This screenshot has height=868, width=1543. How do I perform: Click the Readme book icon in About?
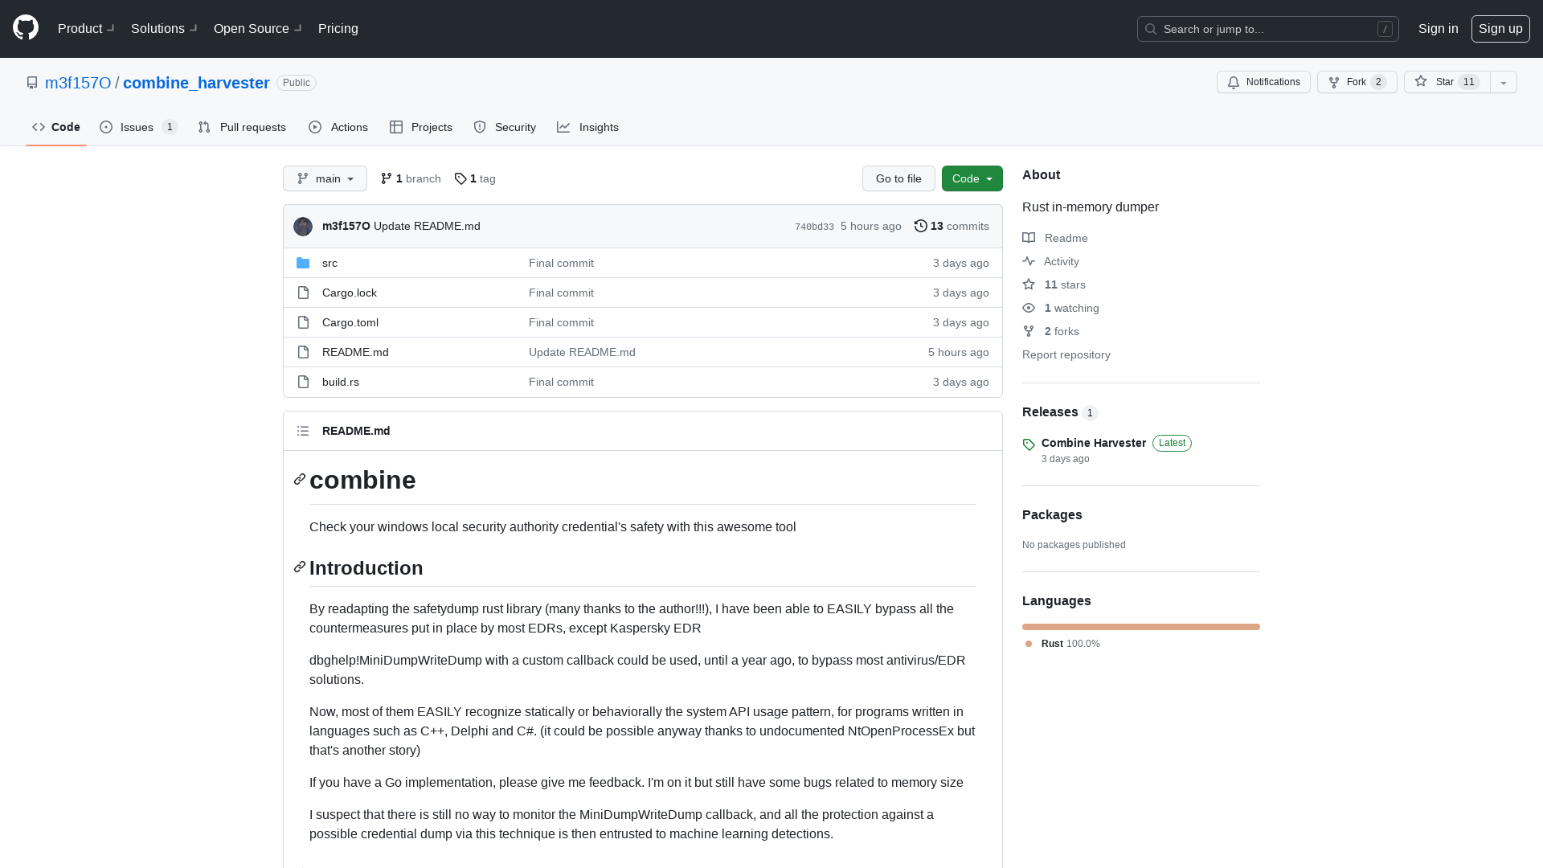point(1029,238)
